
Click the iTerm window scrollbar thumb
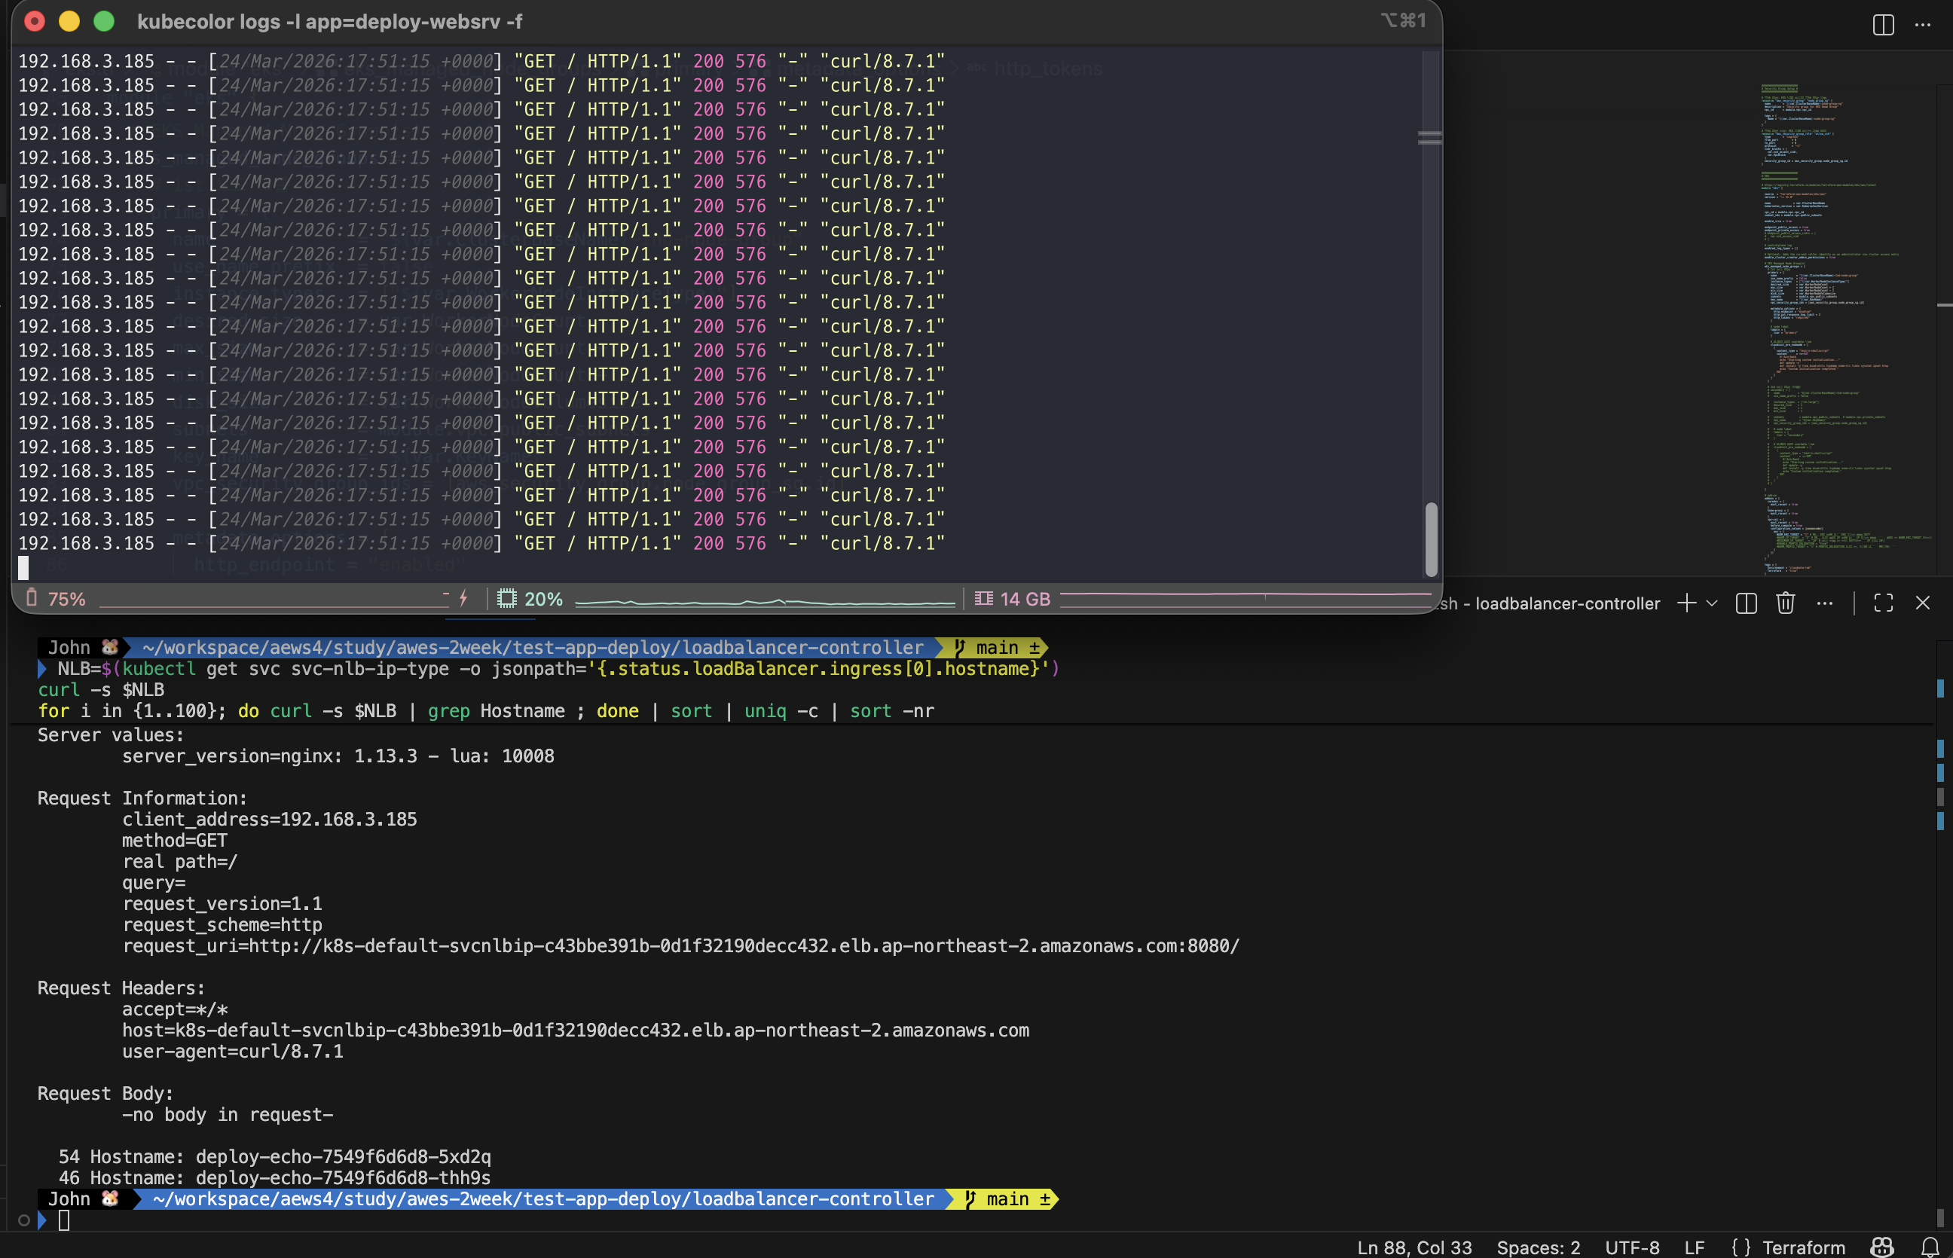click(1431, 540)
